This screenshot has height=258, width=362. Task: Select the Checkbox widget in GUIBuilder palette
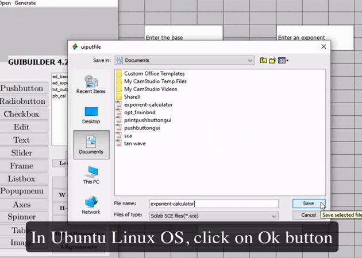point(22,114)
